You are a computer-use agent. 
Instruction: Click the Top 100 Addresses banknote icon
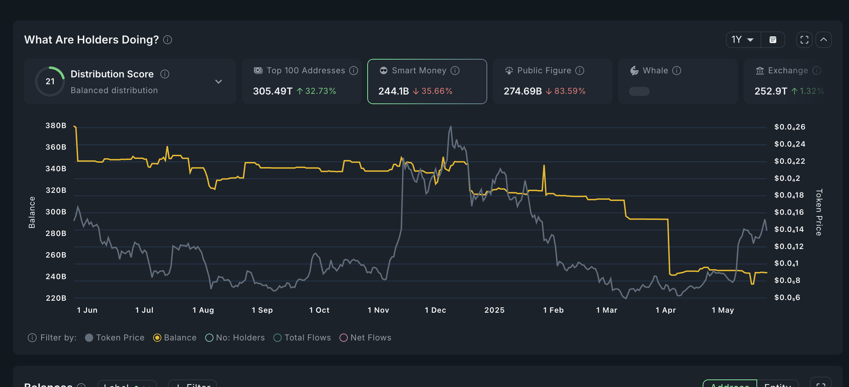258,70
